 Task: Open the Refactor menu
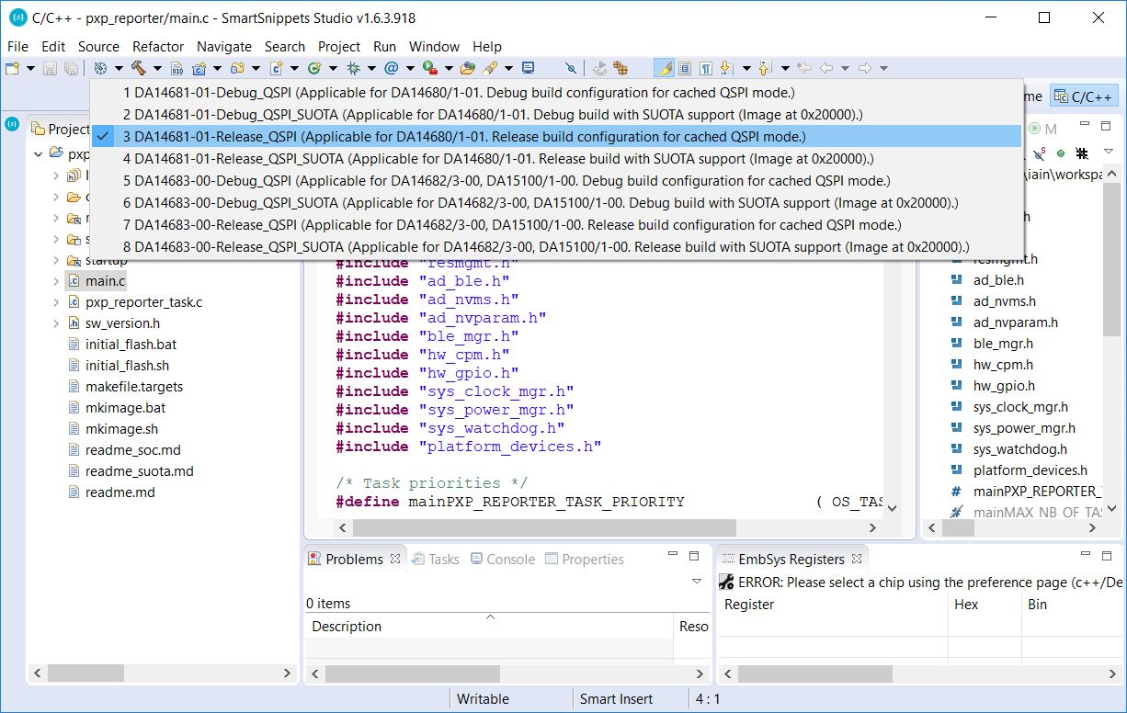tap(158, 46)
